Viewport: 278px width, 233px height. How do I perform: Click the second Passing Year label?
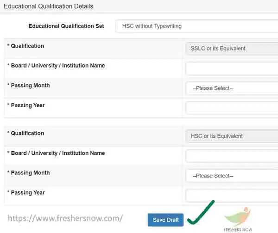(28, 192)
